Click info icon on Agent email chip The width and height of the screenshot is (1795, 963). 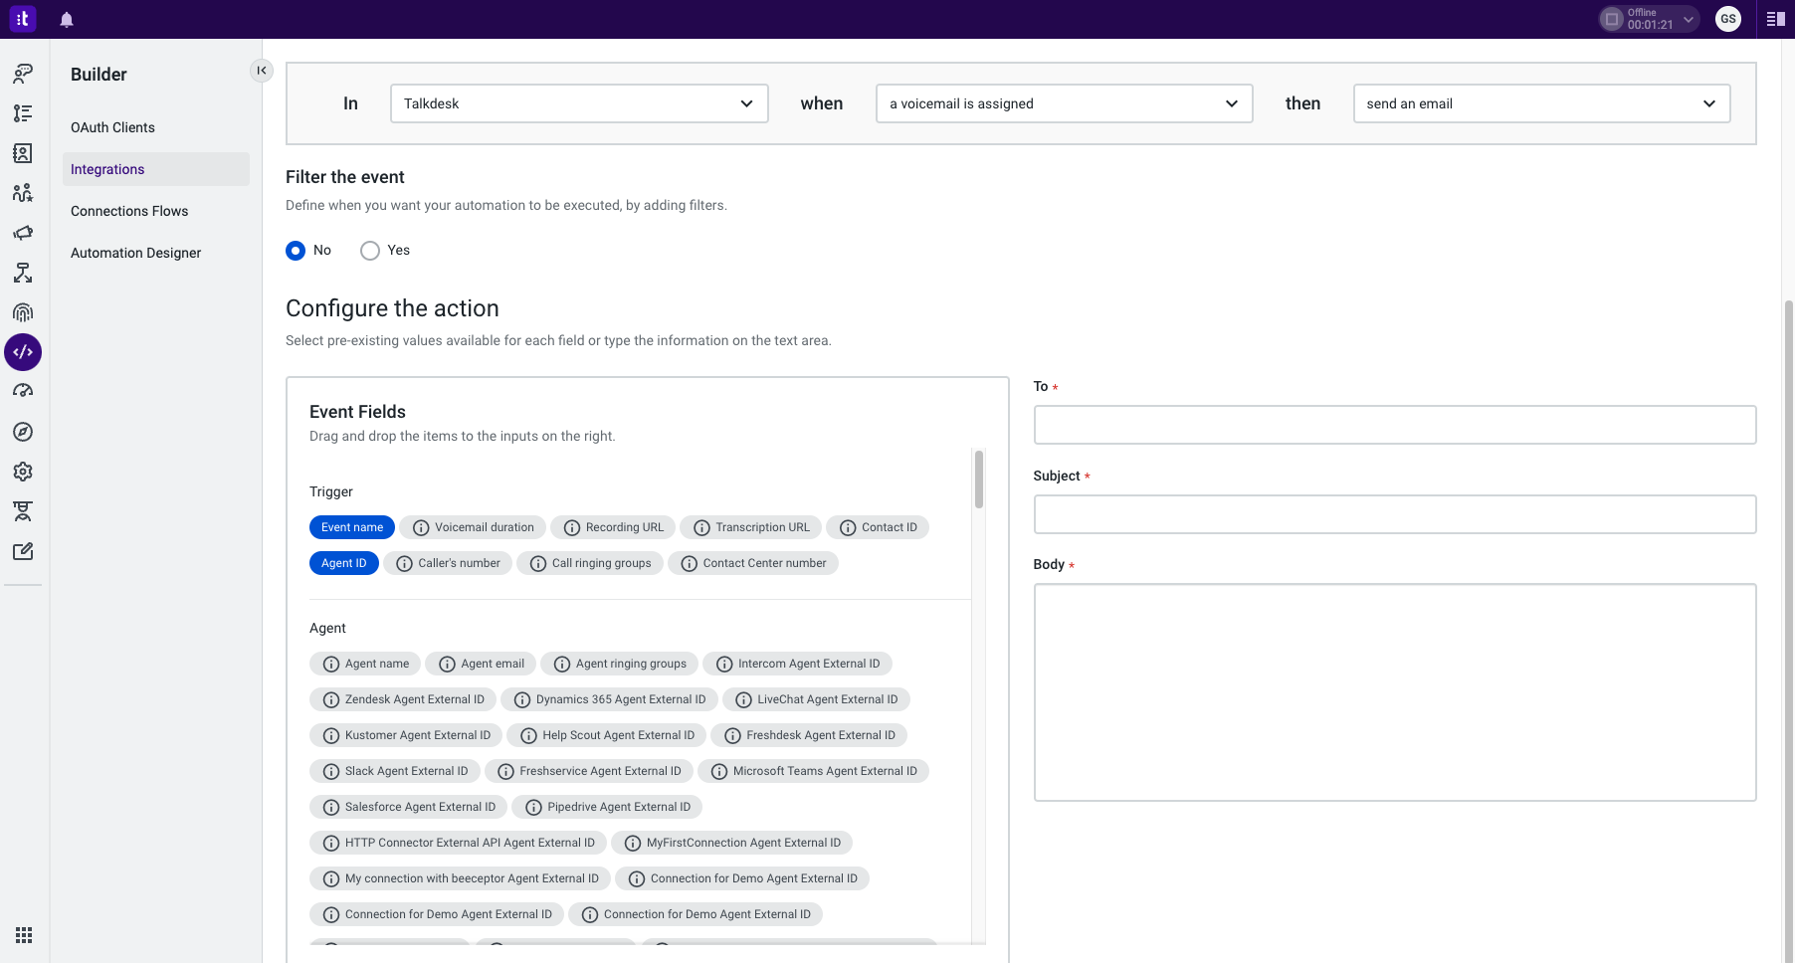point(447,665)
